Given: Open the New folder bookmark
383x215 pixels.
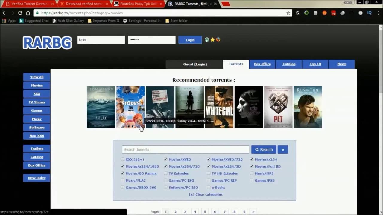Looking at the screenshot, I should coord(177,21).
